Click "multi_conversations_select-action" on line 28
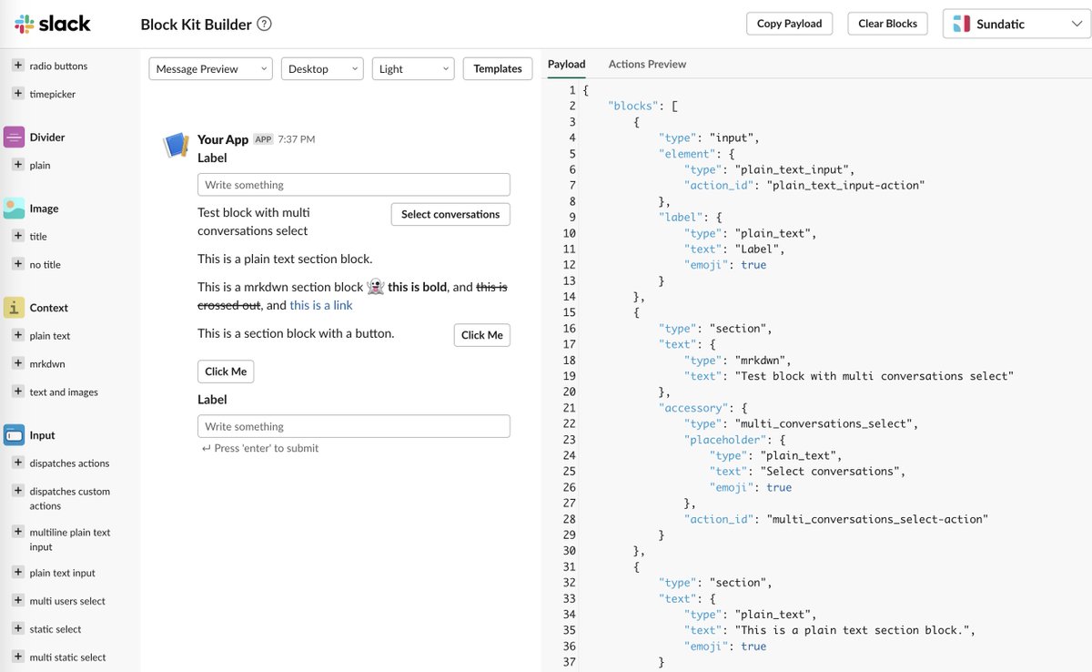1092x672 pixels. (877, 519)
